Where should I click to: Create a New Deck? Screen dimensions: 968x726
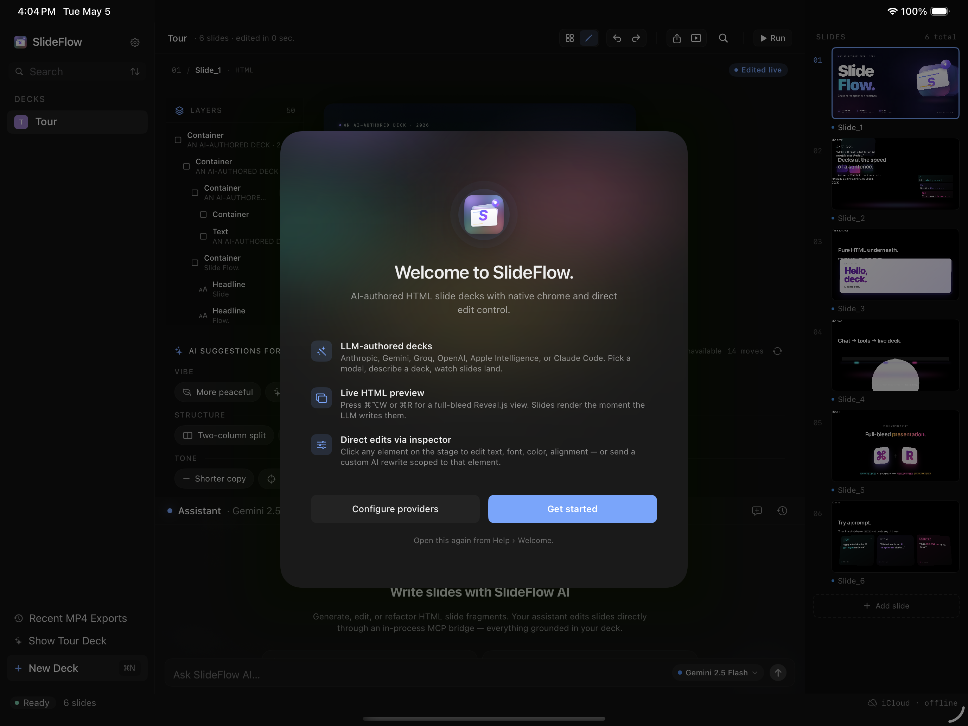[77, 668]
